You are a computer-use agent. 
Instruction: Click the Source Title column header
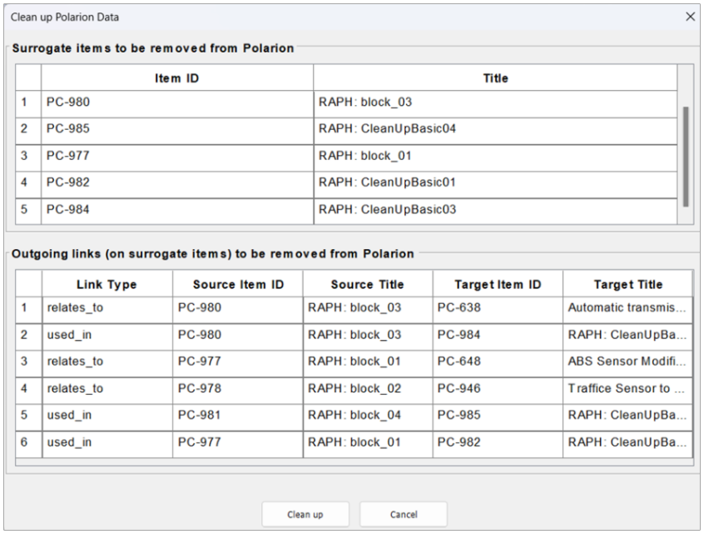[x=367, y=284]
